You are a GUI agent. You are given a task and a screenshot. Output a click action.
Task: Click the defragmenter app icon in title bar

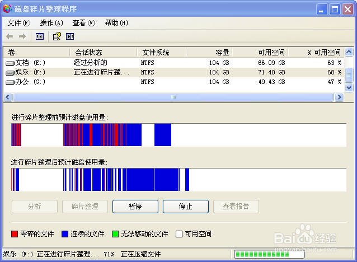click(7, 8)
